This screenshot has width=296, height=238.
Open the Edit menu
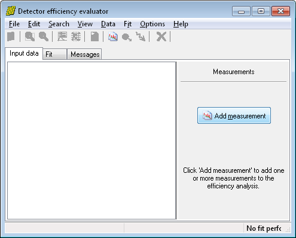click(34, 24)
